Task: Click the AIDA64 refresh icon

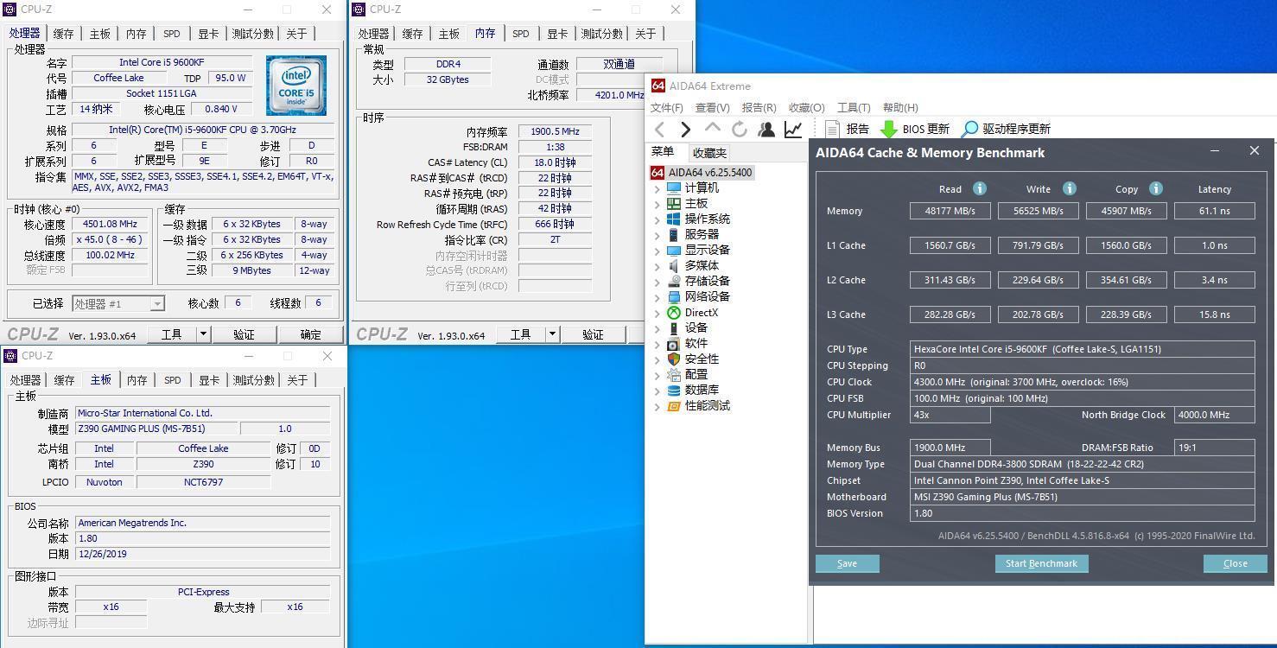Action: click(740, 129)
